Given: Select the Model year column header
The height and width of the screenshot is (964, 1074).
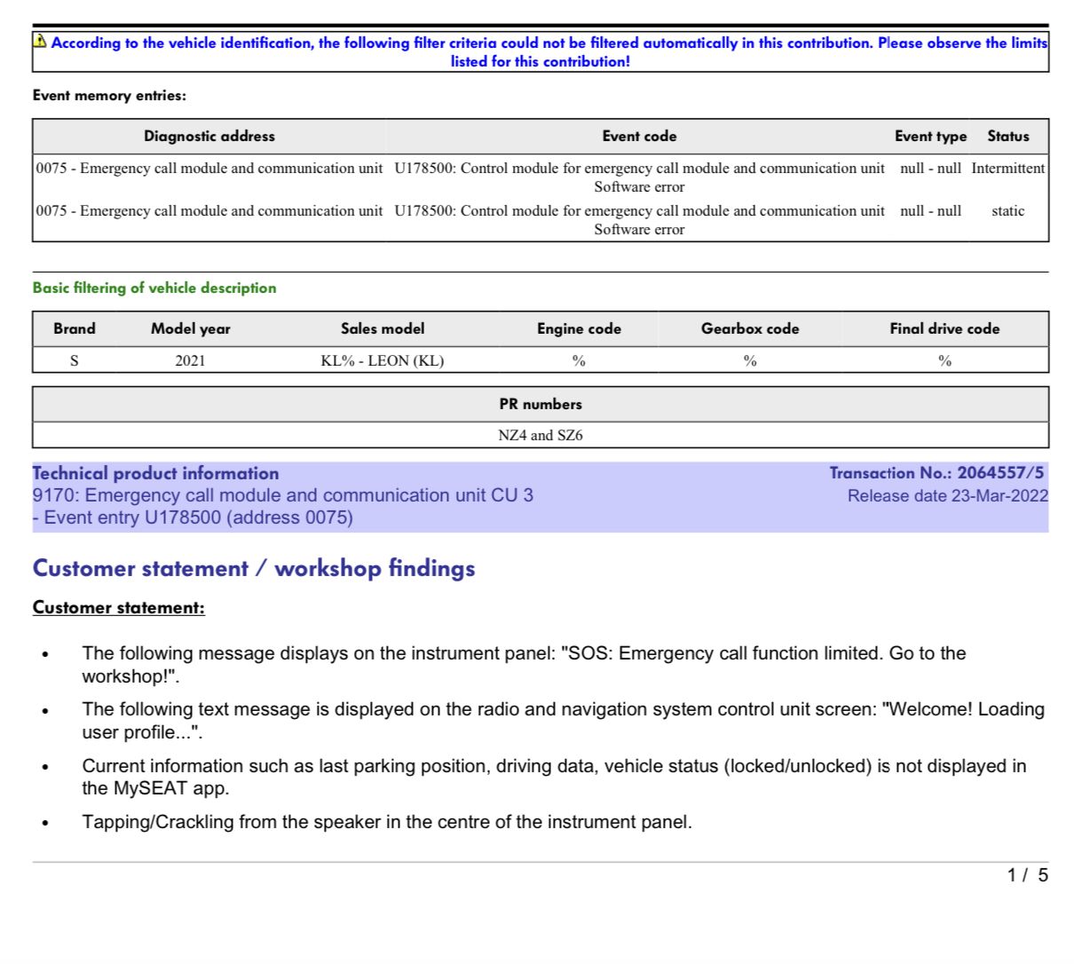Looking at the screenshot, I should coord(190,328).
